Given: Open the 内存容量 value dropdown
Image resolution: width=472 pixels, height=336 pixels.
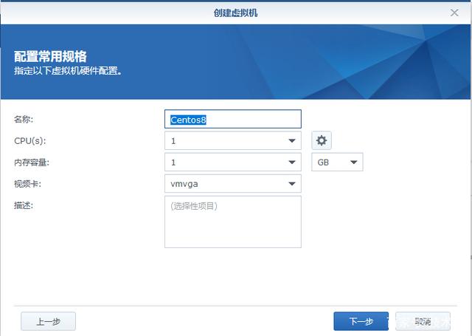Looking at the screenshot, I should pyautogui.click(x=233, y=162).
